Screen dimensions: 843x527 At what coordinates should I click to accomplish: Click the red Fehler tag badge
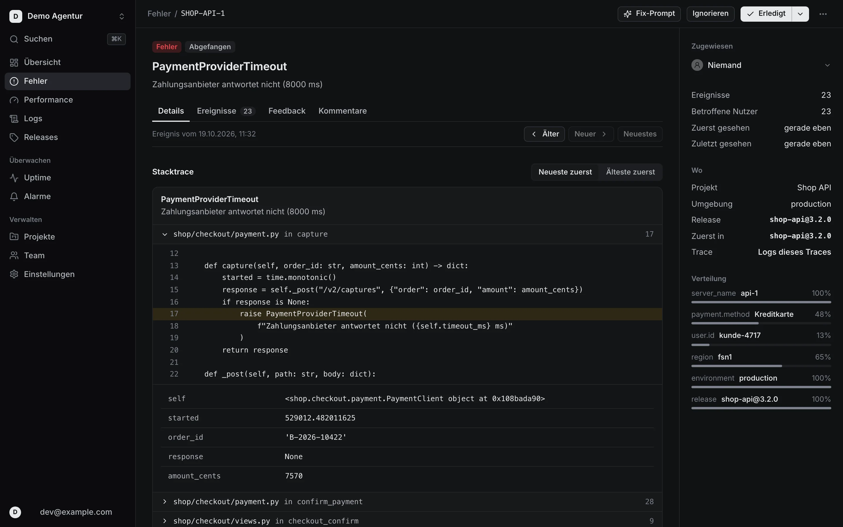click(x=167, y=47)
